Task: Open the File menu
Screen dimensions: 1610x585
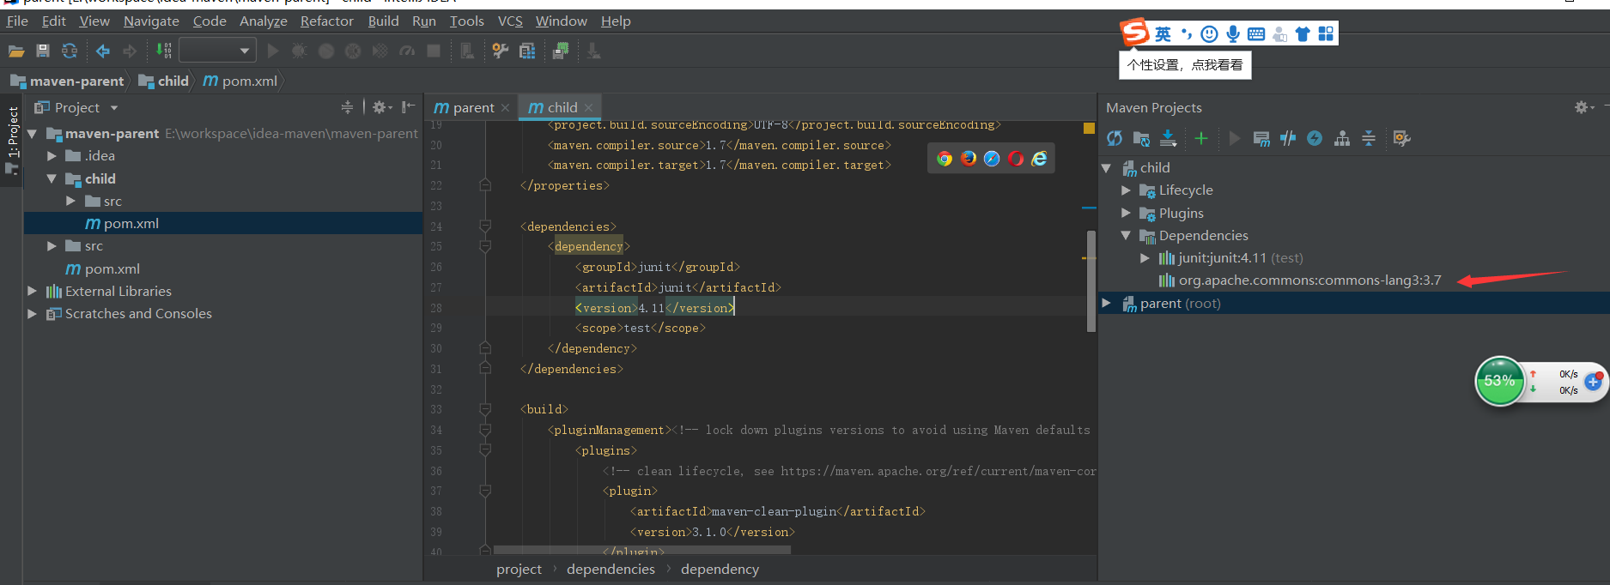Action: click(x=17, y=21)
